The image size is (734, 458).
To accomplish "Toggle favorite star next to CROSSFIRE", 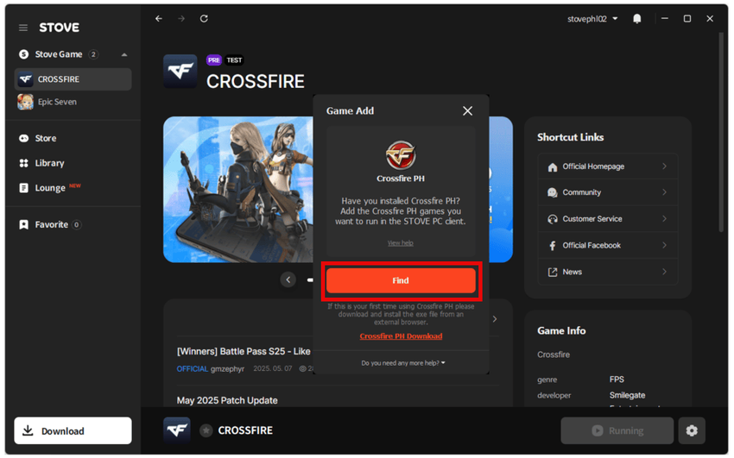I will pos(206,430).
